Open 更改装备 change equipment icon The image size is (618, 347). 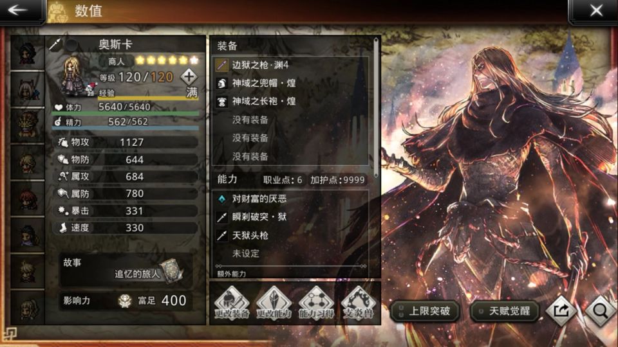click(232, 303)
